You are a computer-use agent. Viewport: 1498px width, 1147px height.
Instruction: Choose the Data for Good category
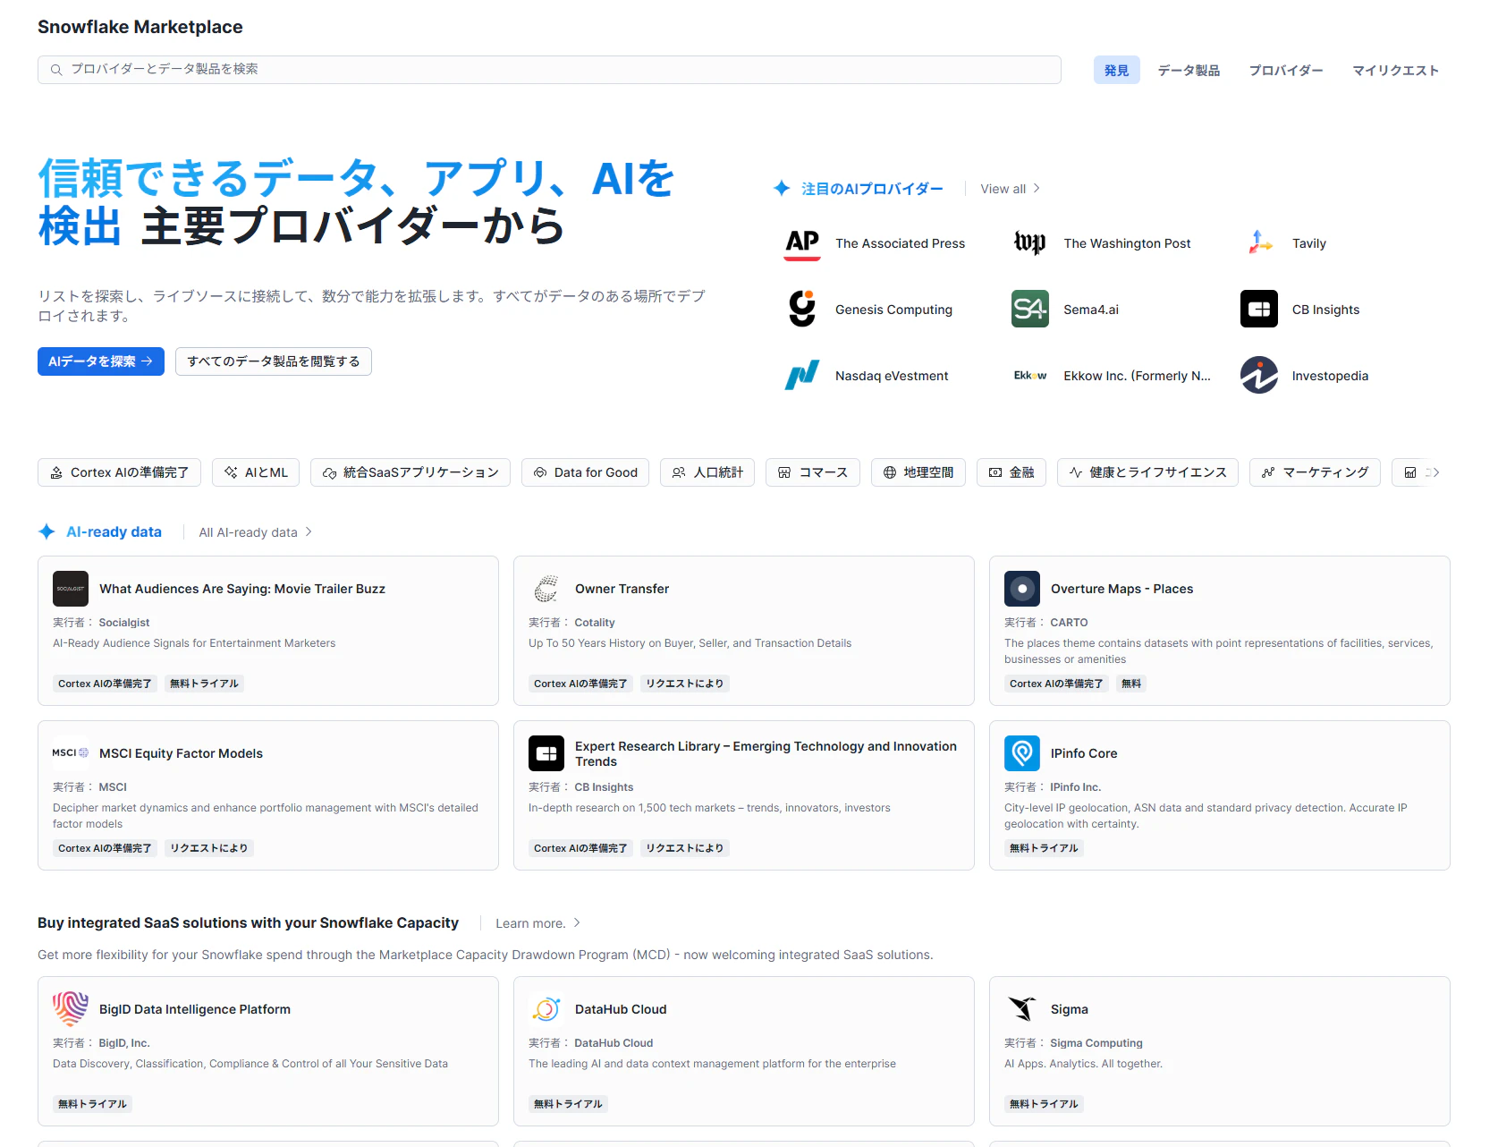585,472
